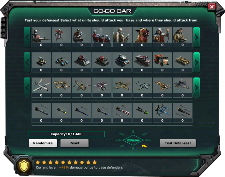
Task: Click the Capacity 0/1,600 bar
Action: coord(67,134)
